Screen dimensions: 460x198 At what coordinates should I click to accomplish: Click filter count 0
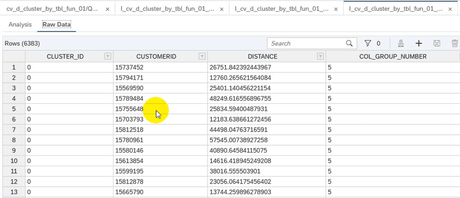[x=378, y=43]
